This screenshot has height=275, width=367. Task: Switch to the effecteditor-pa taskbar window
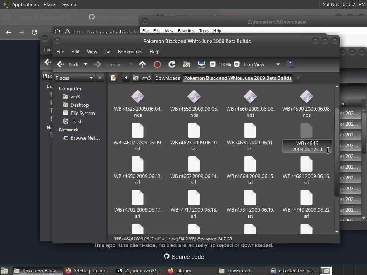(x=294, y=271)
